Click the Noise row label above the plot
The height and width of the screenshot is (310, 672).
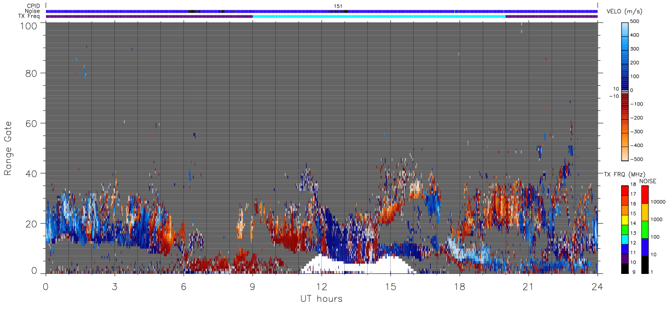(x=33, y=11)
